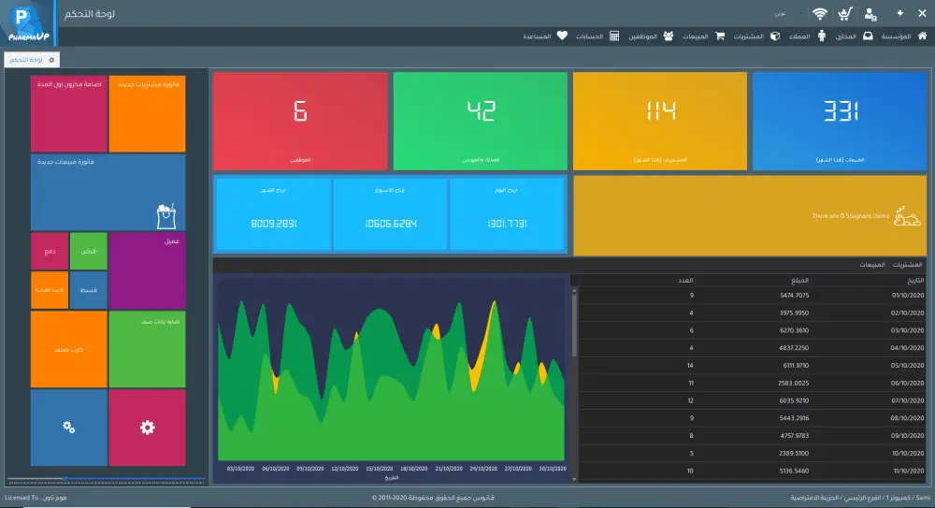
Task: Click the orange فاتورة مشتريات جديدة tile
Action: (148, 113)
